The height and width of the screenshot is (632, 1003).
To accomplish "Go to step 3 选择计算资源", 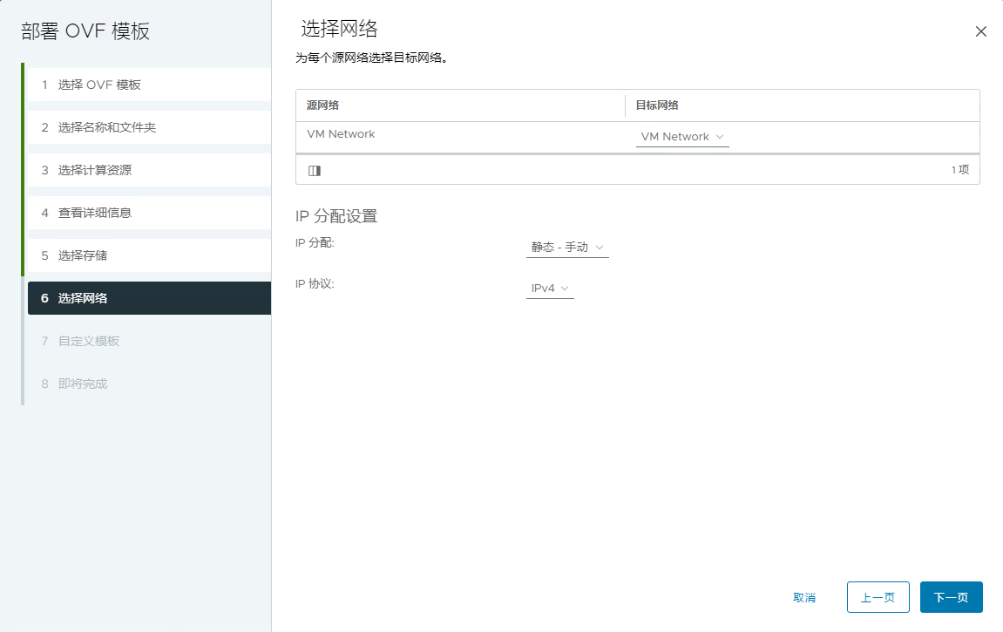I will pos(149,170).
